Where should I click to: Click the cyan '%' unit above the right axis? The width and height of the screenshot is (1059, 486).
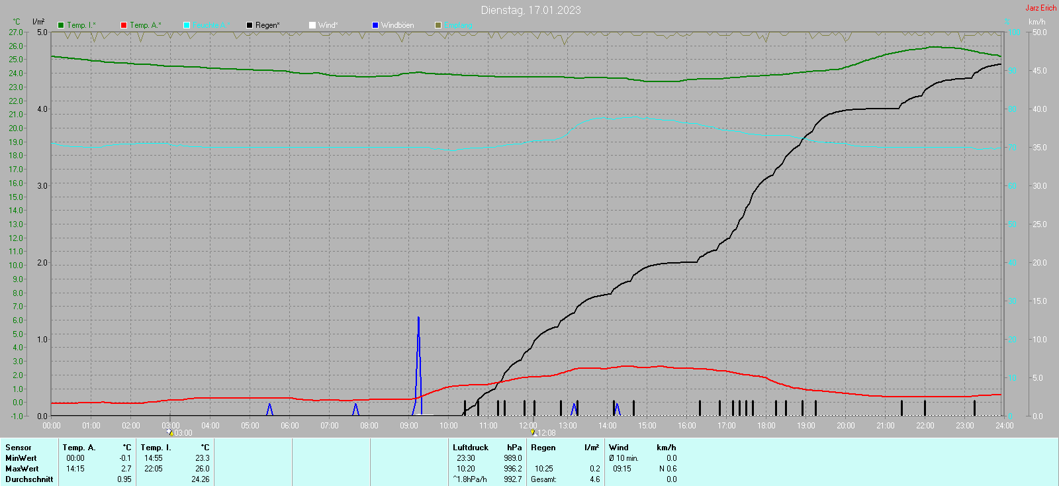[1007, 22]
